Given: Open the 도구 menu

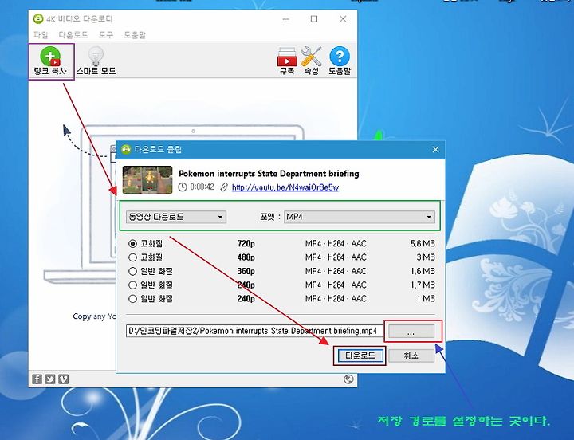Looking at the screenshot, I should (106, 35).
